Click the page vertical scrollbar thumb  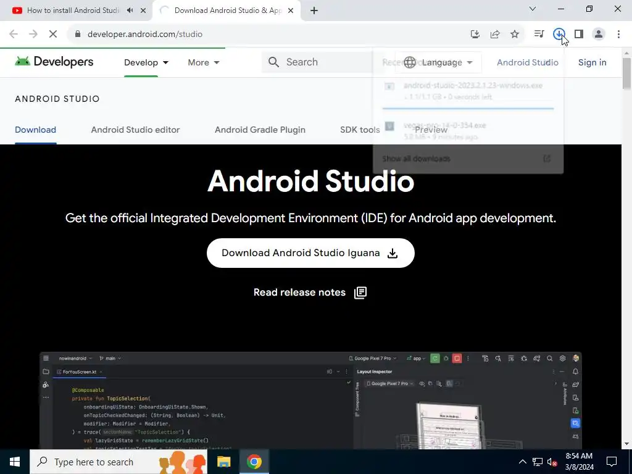626,73
